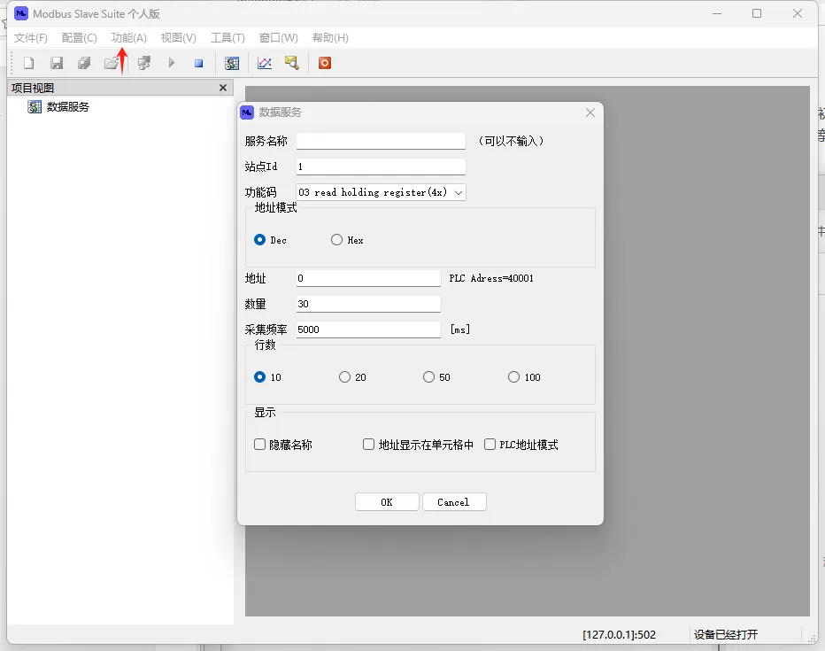Click the data service toolbar icon

(232, 63)
